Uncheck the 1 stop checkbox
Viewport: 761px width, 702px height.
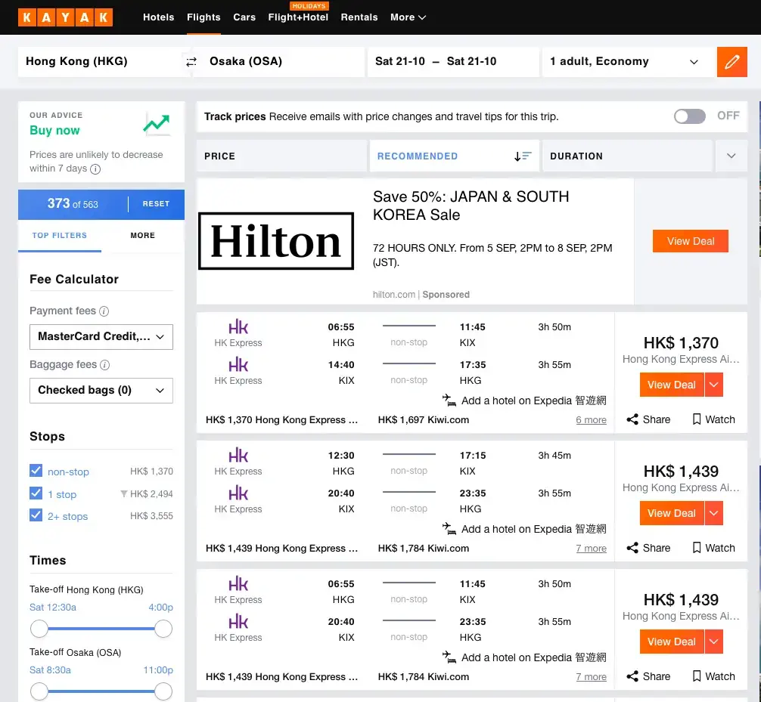[x=36, y=493]
